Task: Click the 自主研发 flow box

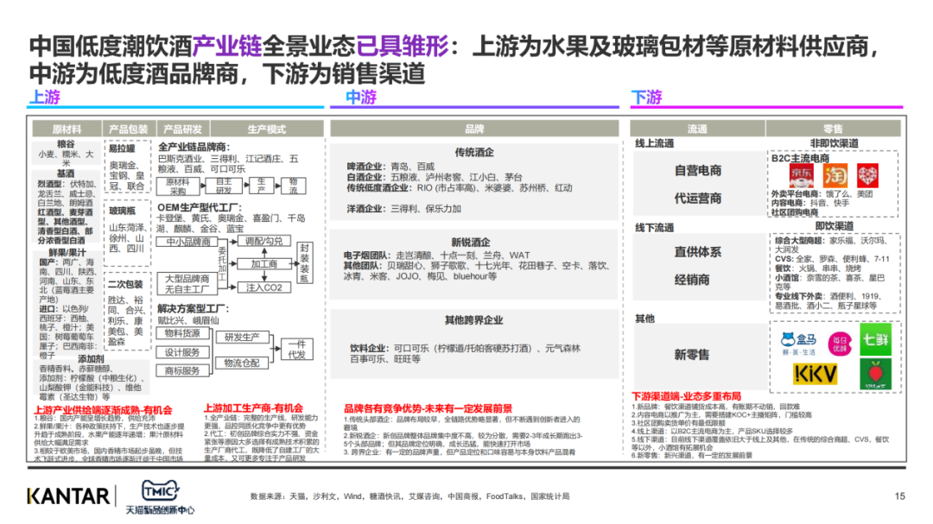Action: coord(224,186)
